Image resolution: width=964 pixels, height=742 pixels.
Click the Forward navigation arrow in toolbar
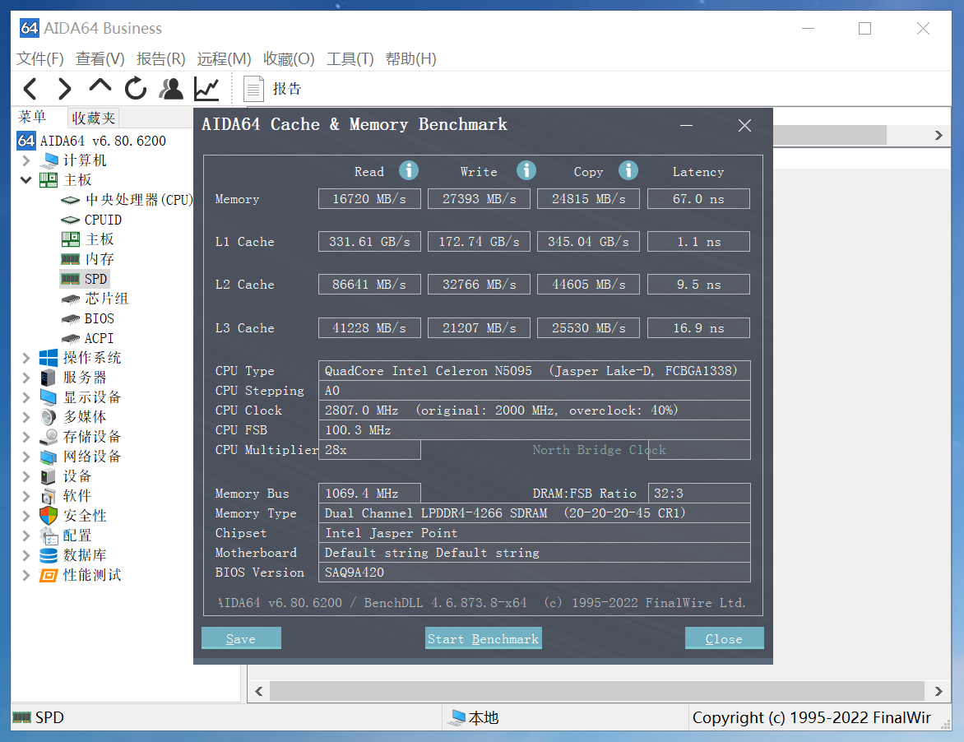[64, 89]
